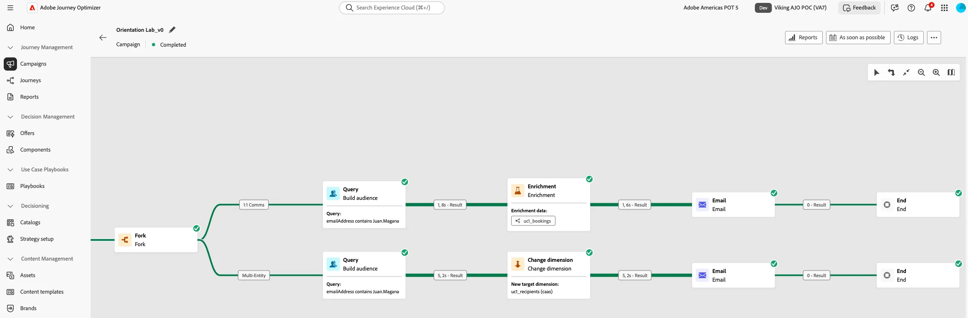Open the campaign Reports button

tap(804, 38)
